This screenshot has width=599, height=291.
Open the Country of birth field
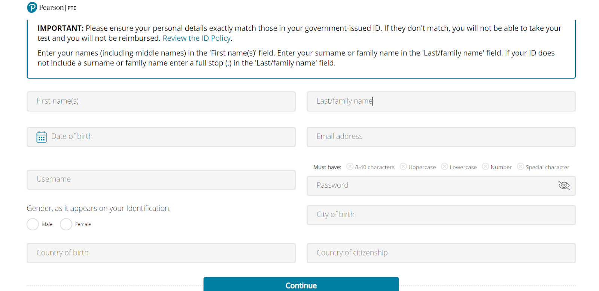161,253
